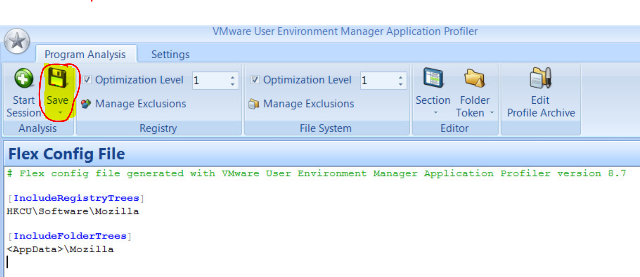Click the Section editor icon
640x277 pixels.
coord(433,78)
